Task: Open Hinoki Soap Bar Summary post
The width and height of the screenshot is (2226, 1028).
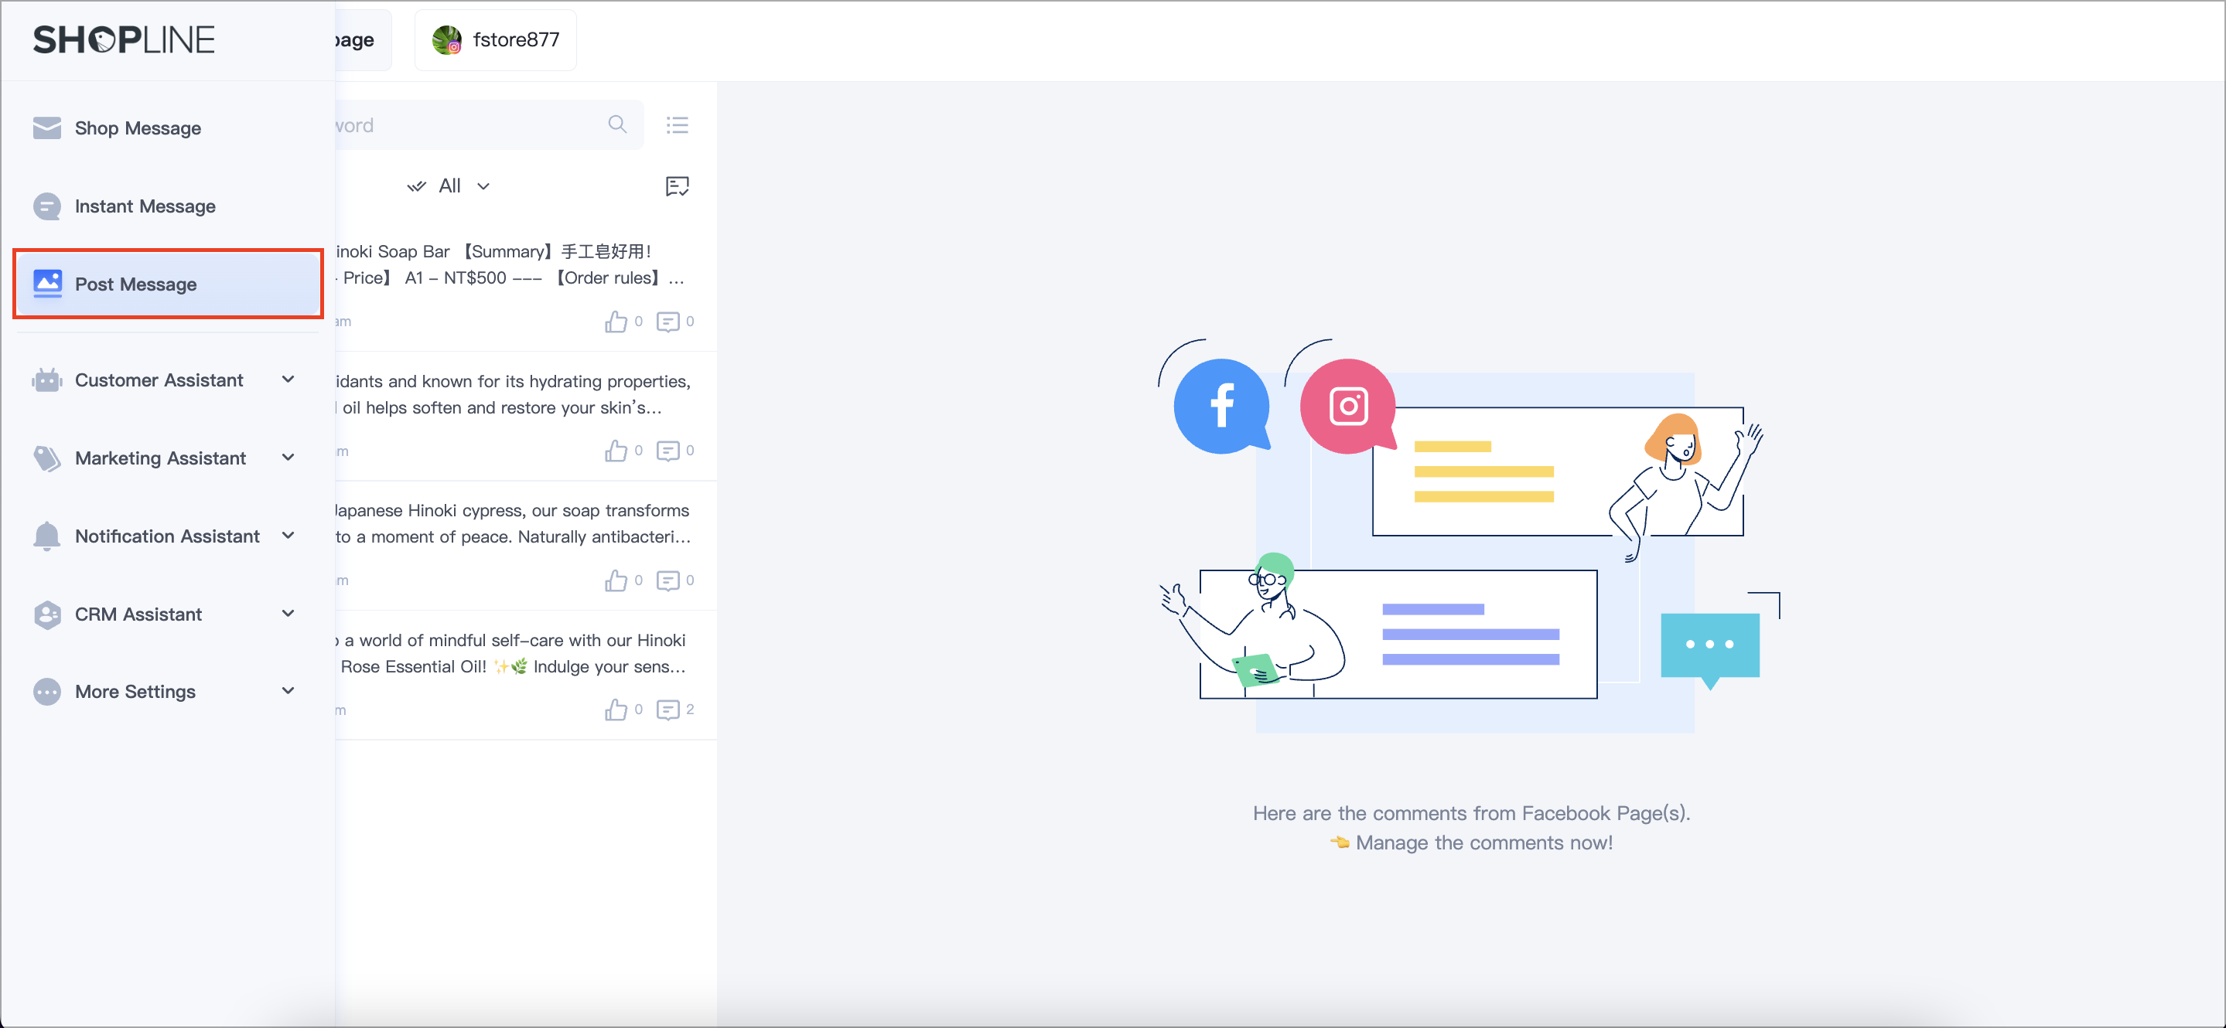Action: [525, 286]
